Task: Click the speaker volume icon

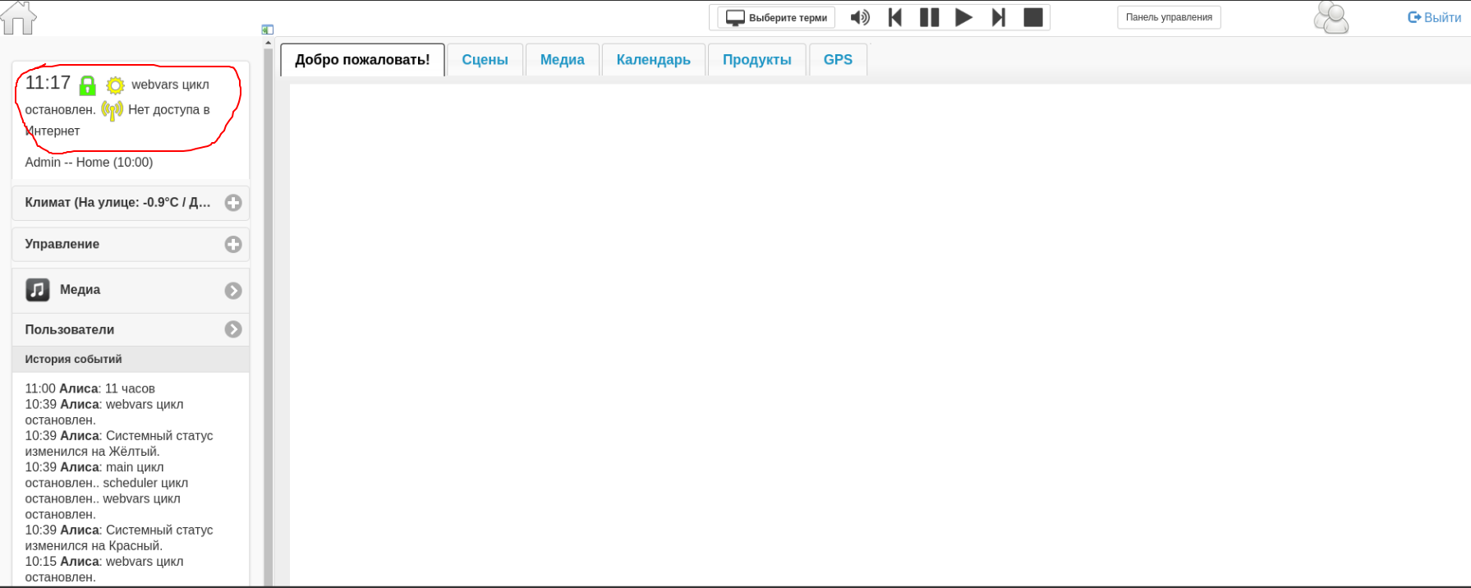Action: pyautogui.click(x=860, y=17)
